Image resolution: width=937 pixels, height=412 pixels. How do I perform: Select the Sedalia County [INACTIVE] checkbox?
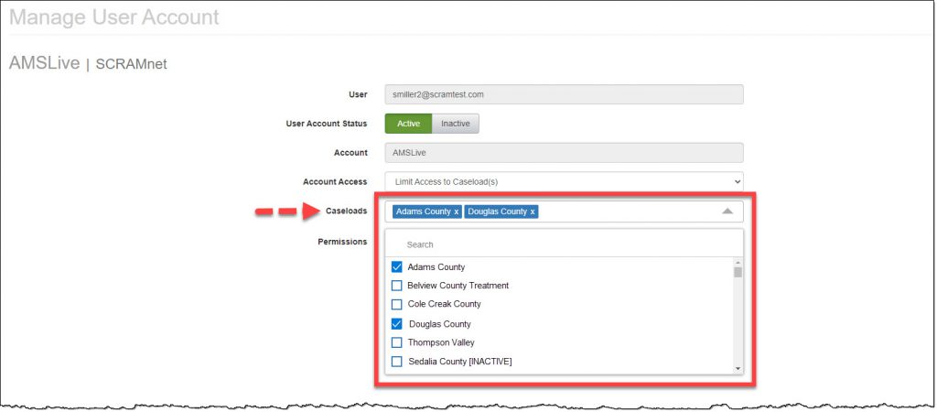coord(397,362)
